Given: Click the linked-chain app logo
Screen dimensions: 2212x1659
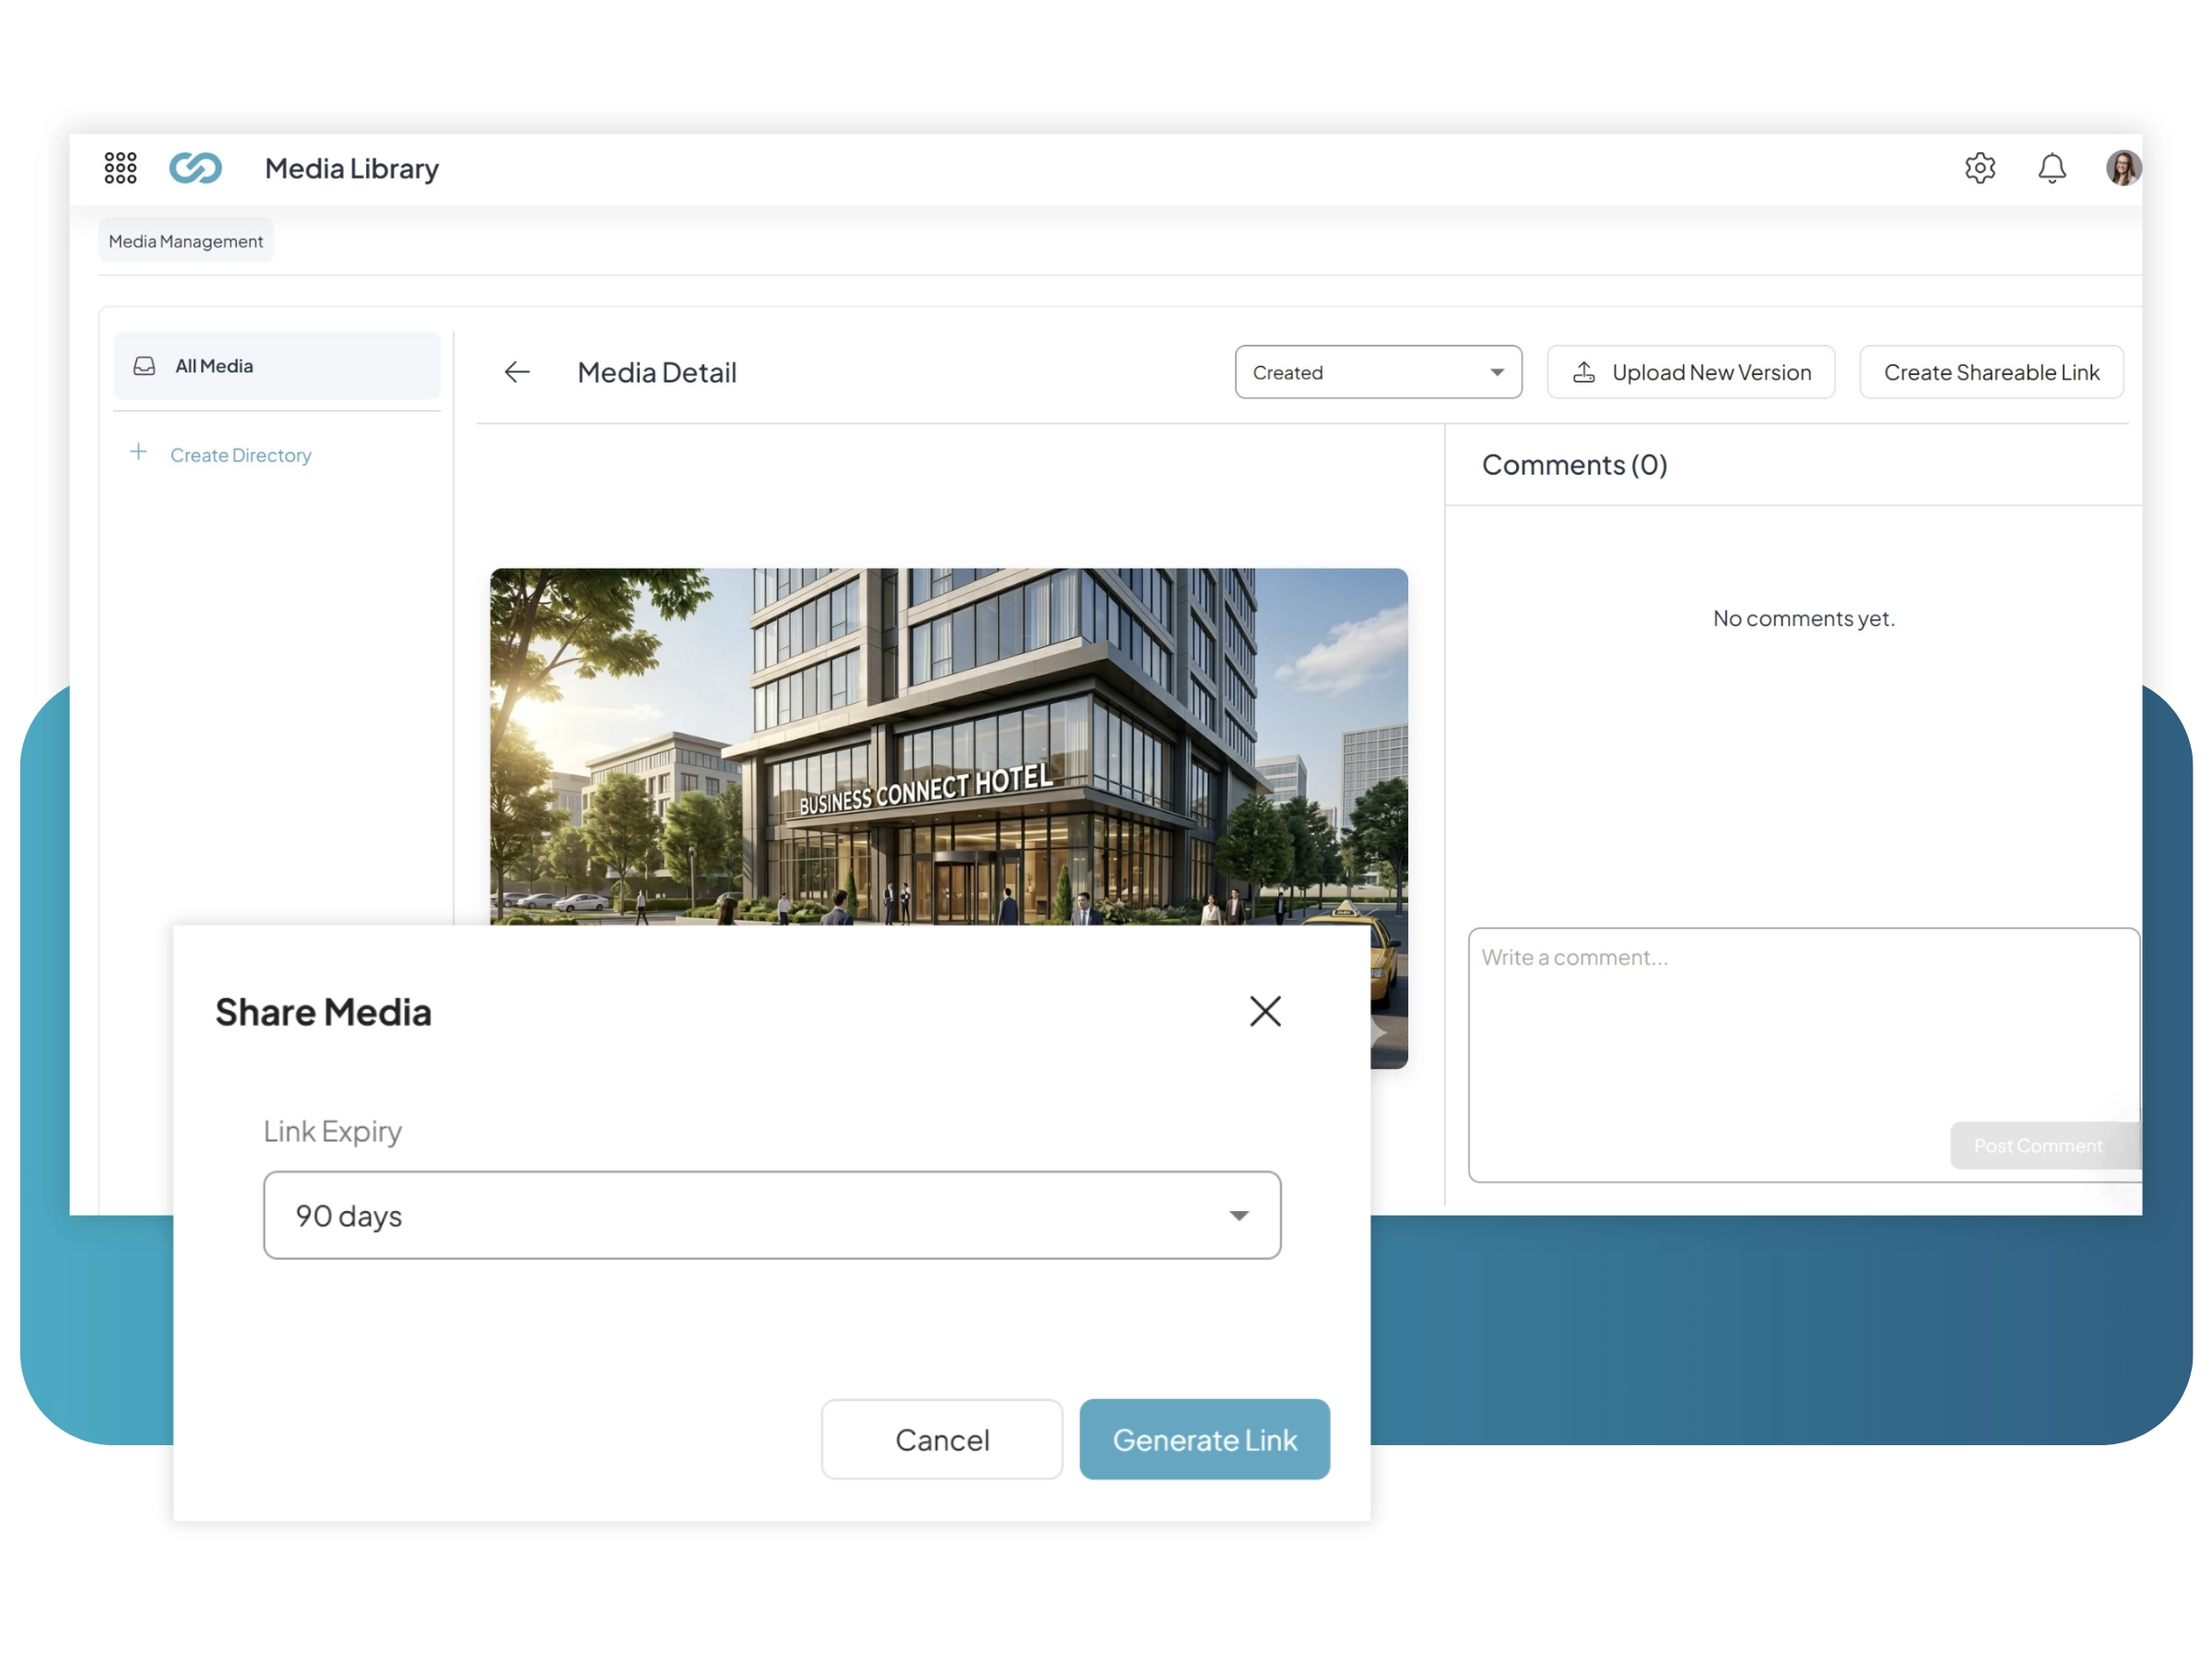Looking at the screenshot, I should 195,168.
